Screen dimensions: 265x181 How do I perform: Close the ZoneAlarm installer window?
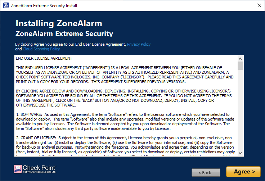tap(259, 5)
